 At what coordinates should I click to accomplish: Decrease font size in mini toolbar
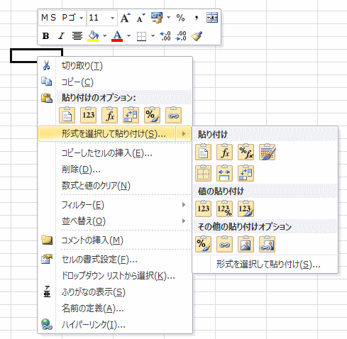pos(141,18)
